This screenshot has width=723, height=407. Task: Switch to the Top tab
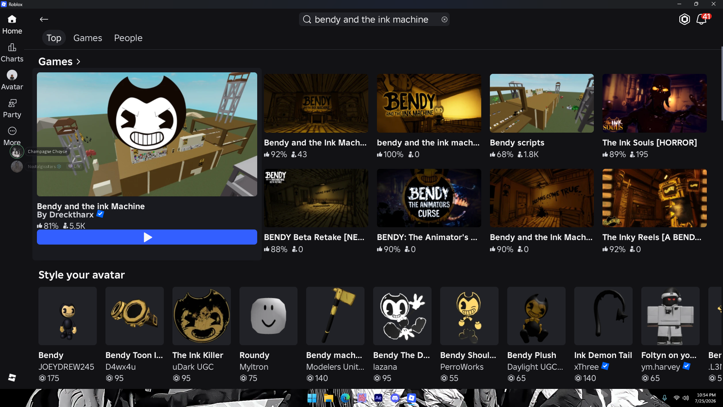(54, 38)
